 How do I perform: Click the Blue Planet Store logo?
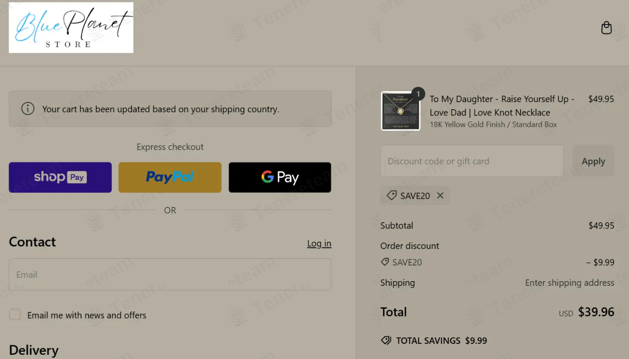click(x=71, y=28)
